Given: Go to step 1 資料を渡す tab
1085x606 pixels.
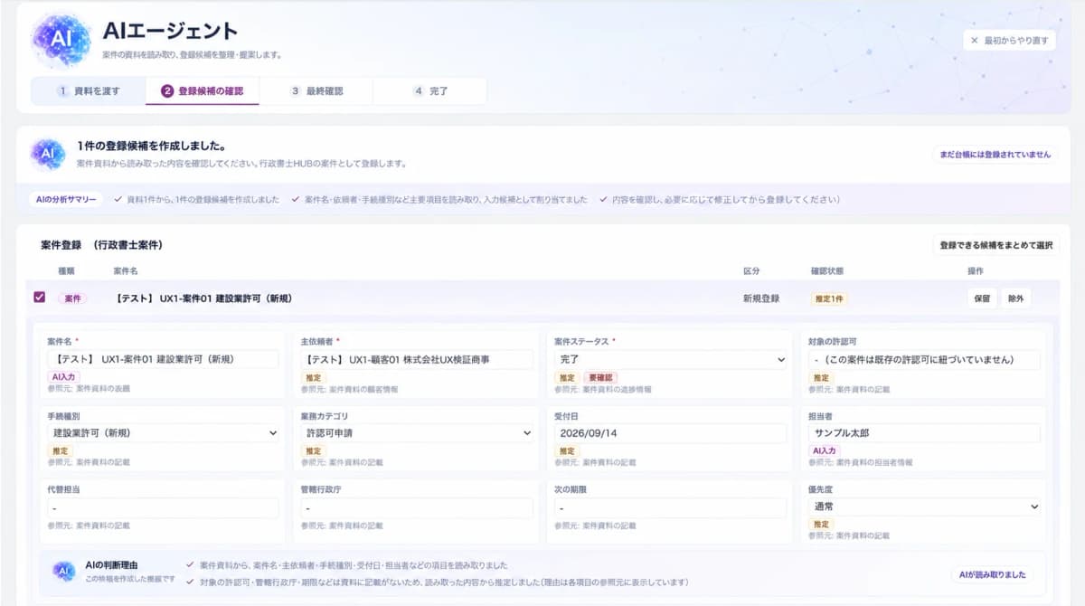Looking at the screenshot, I should [x=89, y=91].
